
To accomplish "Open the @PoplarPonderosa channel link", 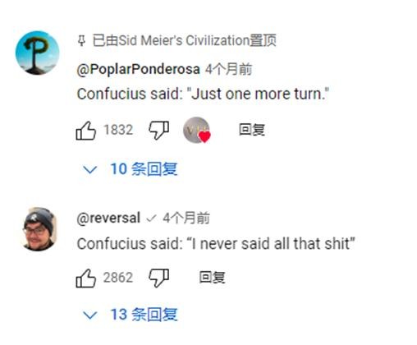I will coord(138,69).
